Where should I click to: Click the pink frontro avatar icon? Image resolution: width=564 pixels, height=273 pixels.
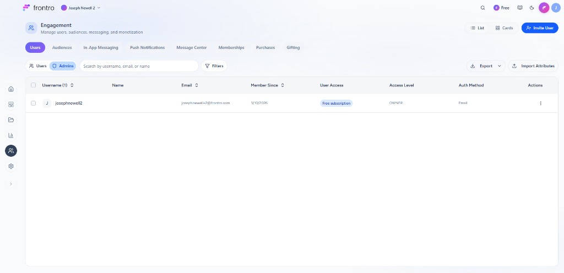point(544,8)
